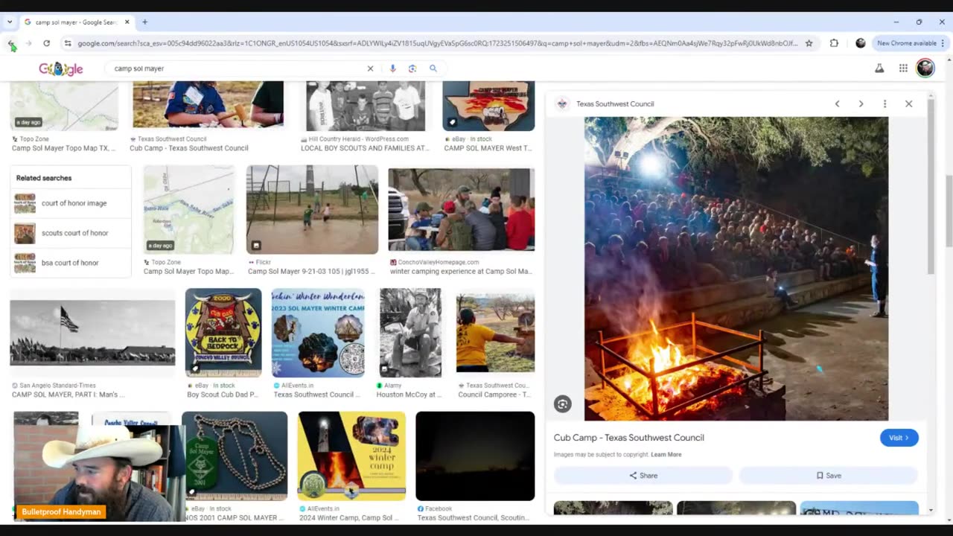This screenshot has height=536, width=953.
Task: Open the Chrome extensions puzzle icon
Action: click(x=834, y=43)
